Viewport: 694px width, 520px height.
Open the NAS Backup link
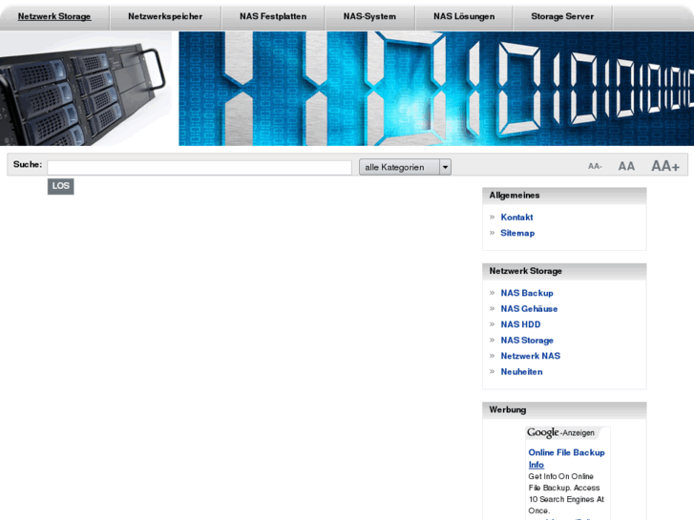(x=527, y=293)
